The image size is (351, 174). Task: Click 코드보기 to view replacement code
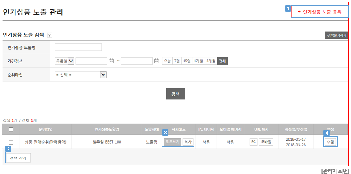coord(172,142)
